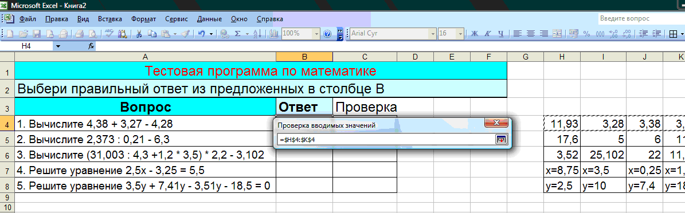The height and width of the screenshot is (213, 685).
Task: Decrease indent icon
Action: click(643, 34)
